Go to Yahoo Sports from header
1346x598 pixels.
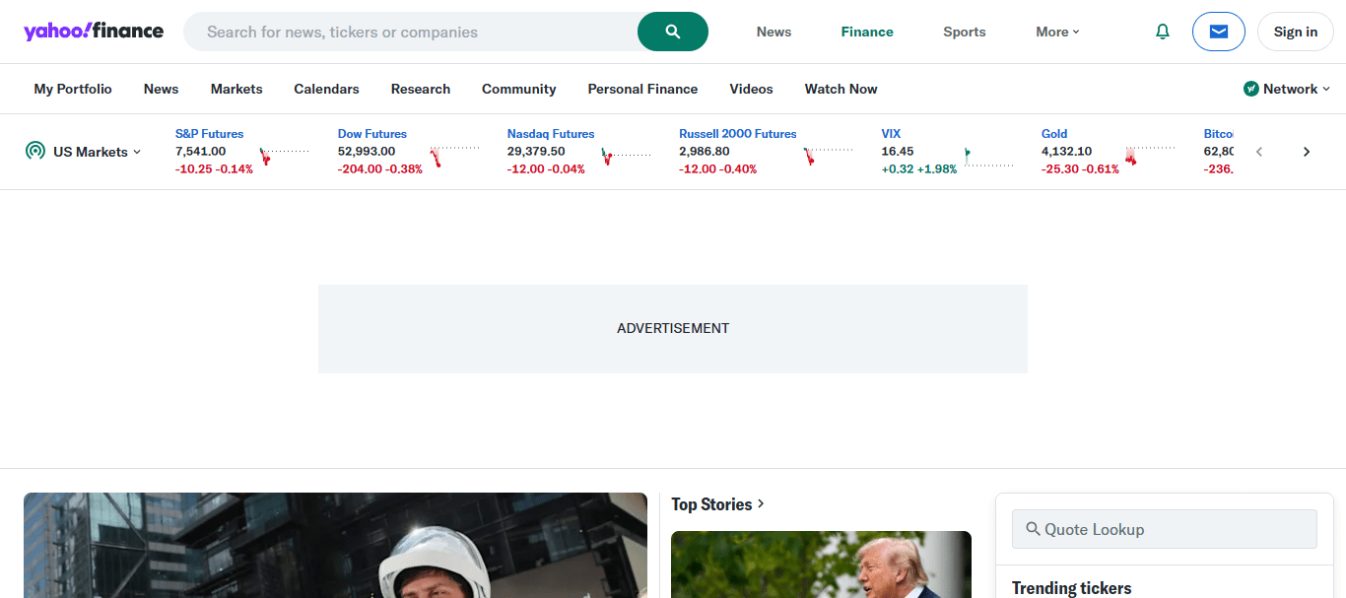click(x=965, y=32)
